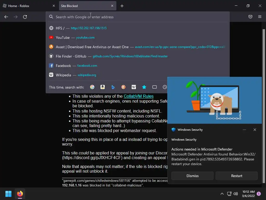Open the notification count badge

click(259, 194)
